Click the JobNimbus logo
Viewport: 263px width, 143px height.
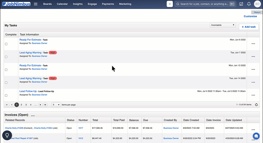coord(16,4)
